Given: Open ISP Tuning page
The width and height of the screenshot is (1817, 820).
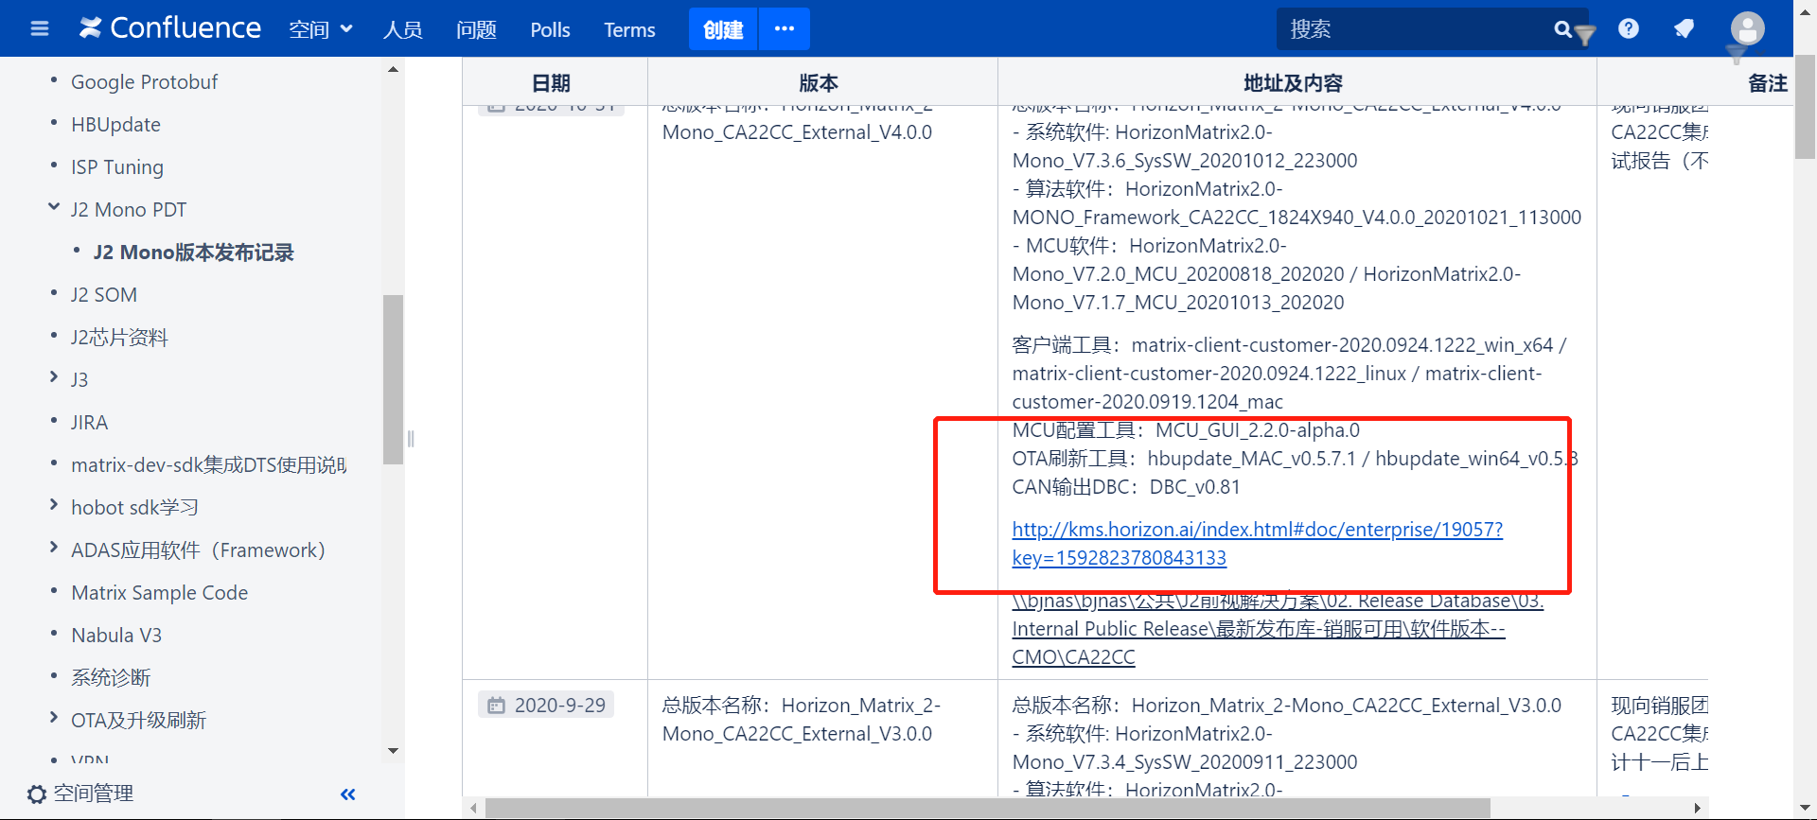Looking at the screenshot, I should [117, 167].
